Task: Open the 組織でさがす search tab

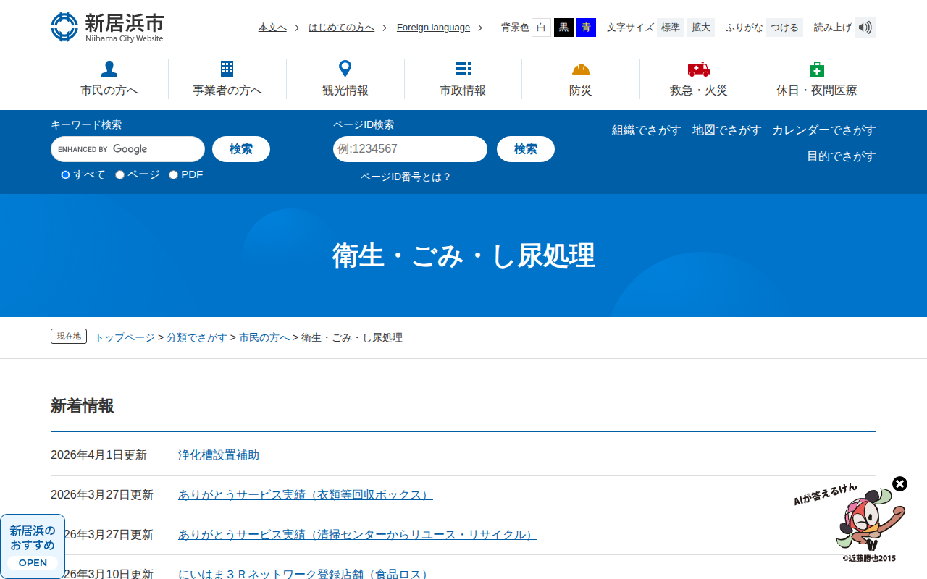Action: pyautogui.click(x=646, y=130)
